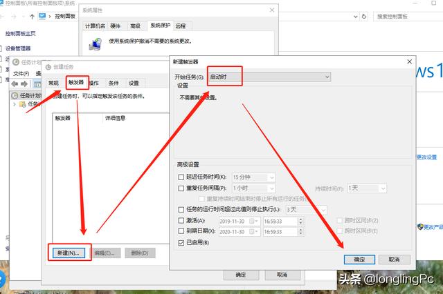This screenshot has width=443, height=294.
Task: Click the 到期日期 time 16:59:33 spinner arrows
Action: pos(300,232)
